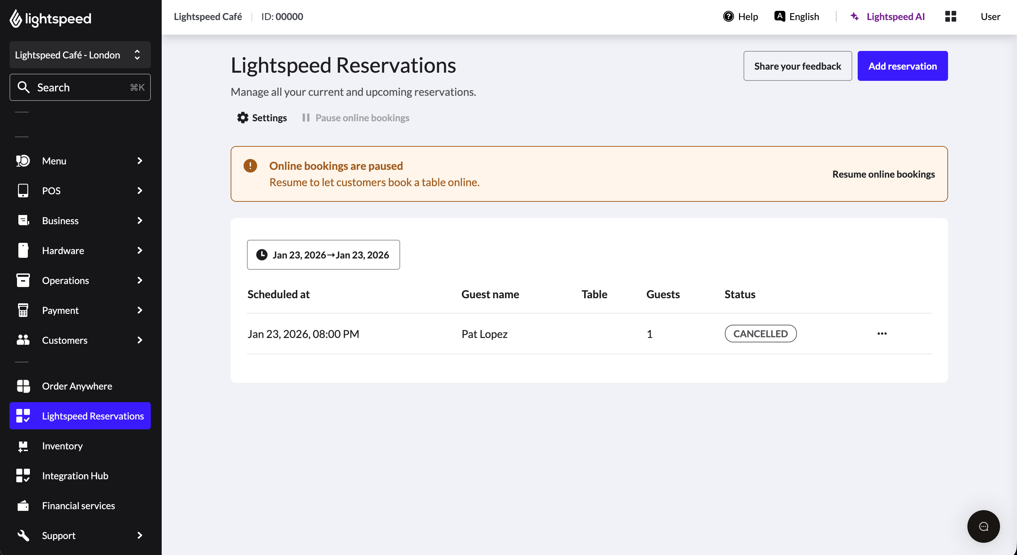Select the POS icon in the sidebar
This screenshot has width=1017, height=555.
tap(23, 191)
